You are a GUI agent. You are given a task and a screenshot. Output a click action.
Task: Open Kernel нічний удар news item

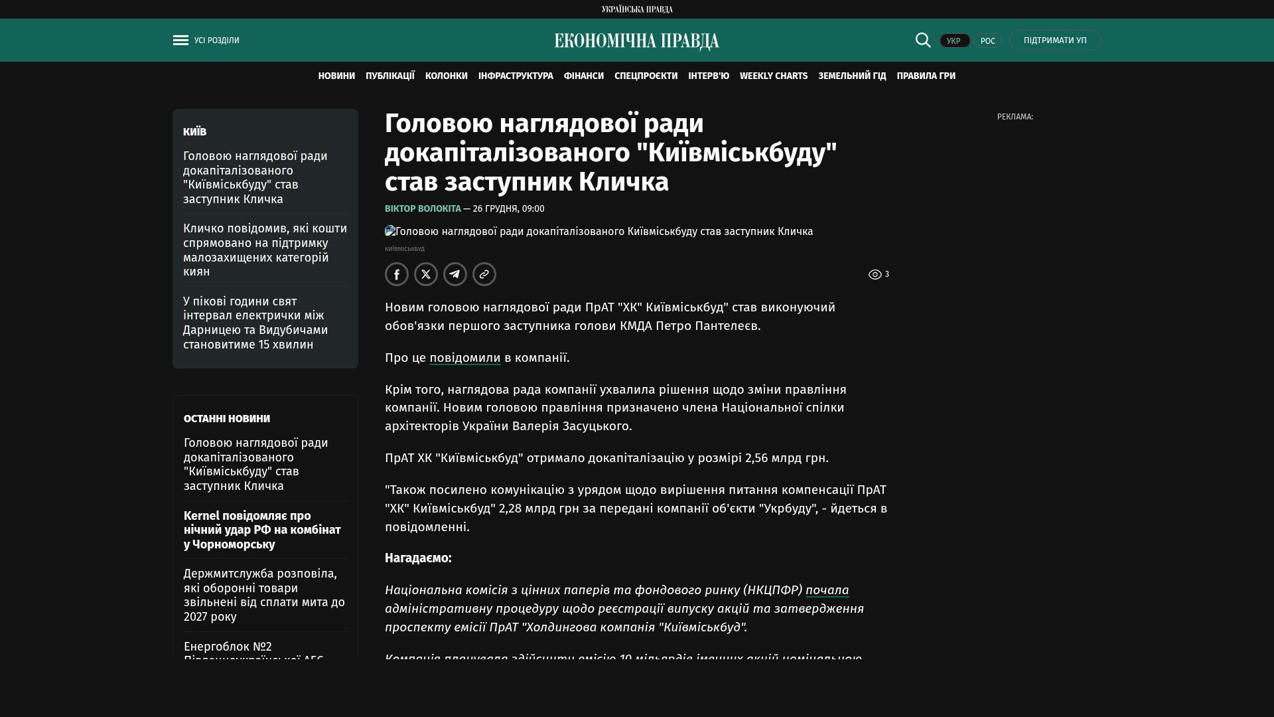pyautogui.click(x=262, y=530)
